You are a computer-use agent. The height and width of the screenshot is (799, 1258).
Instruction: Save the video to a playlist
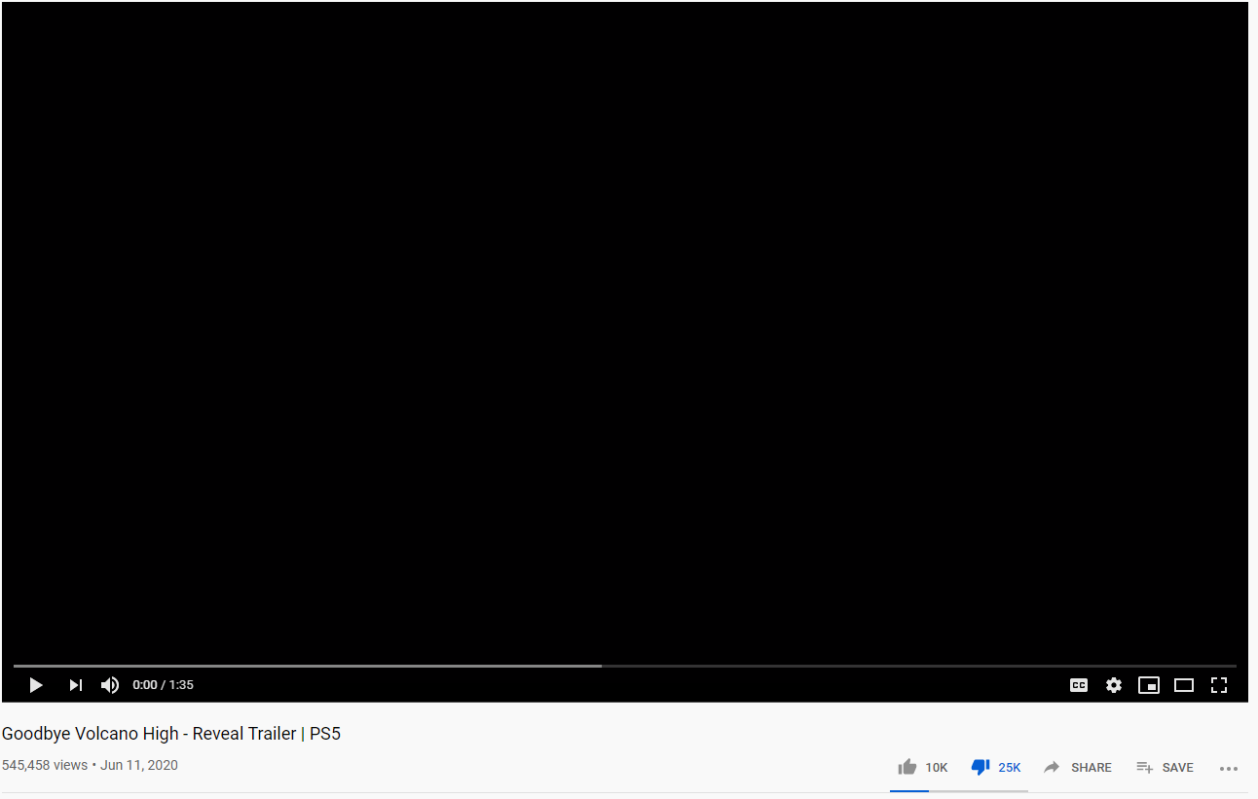[x=1165, y=768]
